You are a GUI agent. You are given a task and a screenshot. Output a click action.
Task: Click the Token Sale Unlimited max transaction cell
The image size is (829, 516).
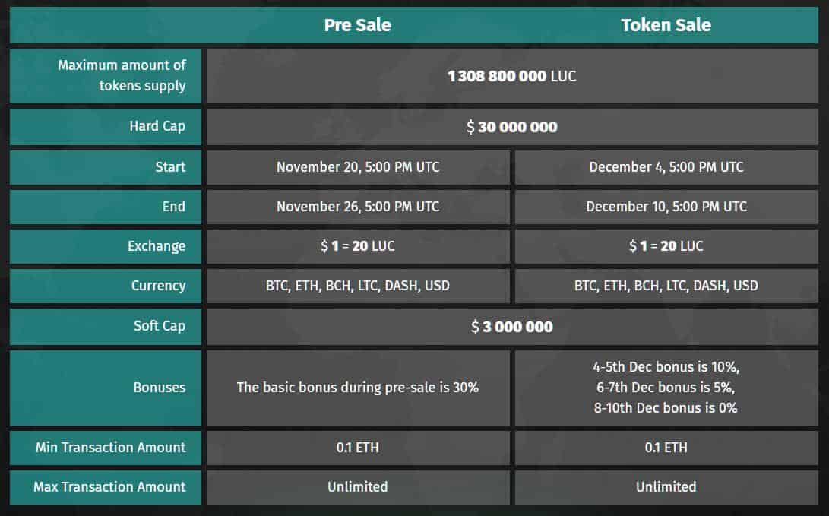(666, 487)
